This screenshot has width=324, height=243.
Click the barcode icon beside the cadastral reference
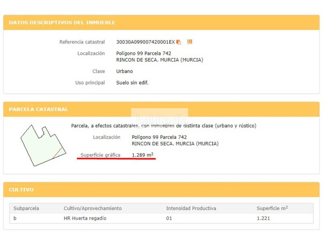click(190, 42)
